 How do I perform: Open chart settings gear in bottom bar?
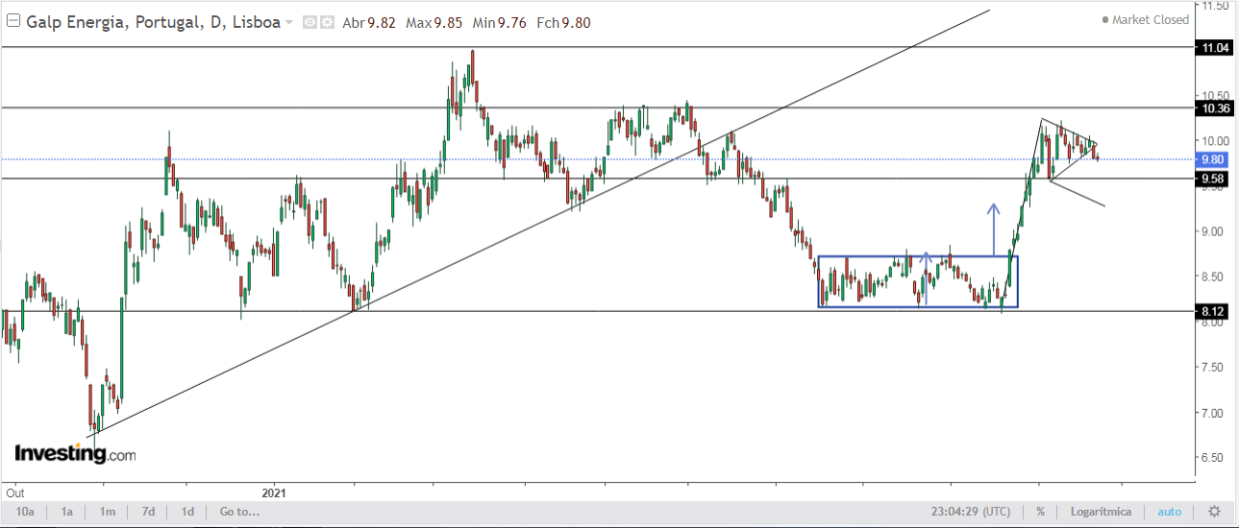[1214, 512]
